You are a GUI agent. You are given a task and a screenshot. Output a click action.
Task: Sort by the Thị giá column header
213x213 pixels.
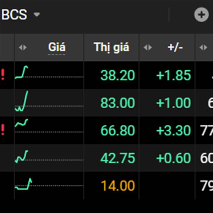[111, 48]
